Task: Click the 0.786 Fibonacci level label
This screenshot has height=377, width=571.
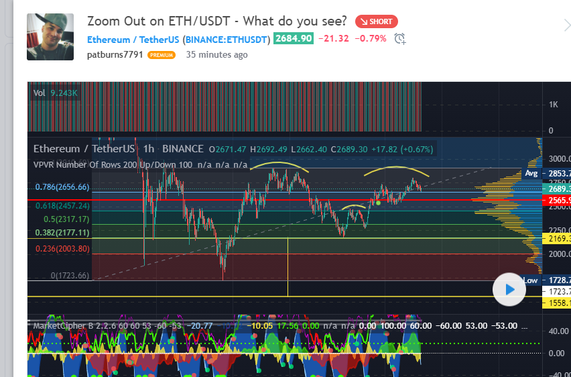Action: [x=62, y=187]
